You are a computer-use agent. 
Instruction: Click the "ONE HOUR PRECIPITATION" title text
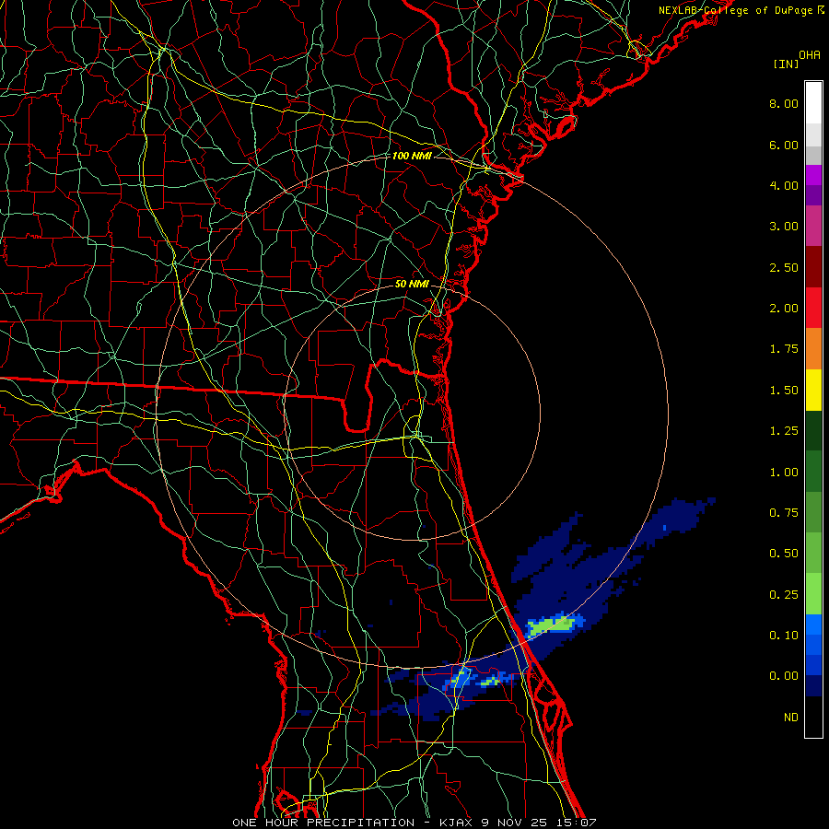coord(323,823)
